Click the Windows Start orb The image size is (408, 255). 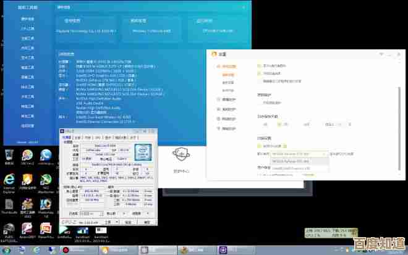point(6,250)
